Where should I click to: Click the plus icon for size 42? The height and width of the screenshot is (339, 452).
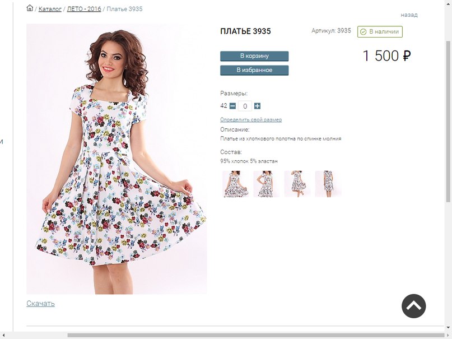pyautogui.click(x=257, y=106)
